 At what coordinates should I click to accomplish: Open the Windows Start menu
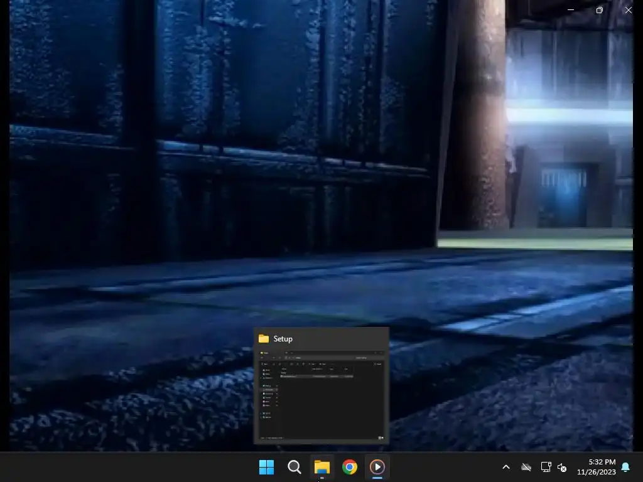coord(266,467)
